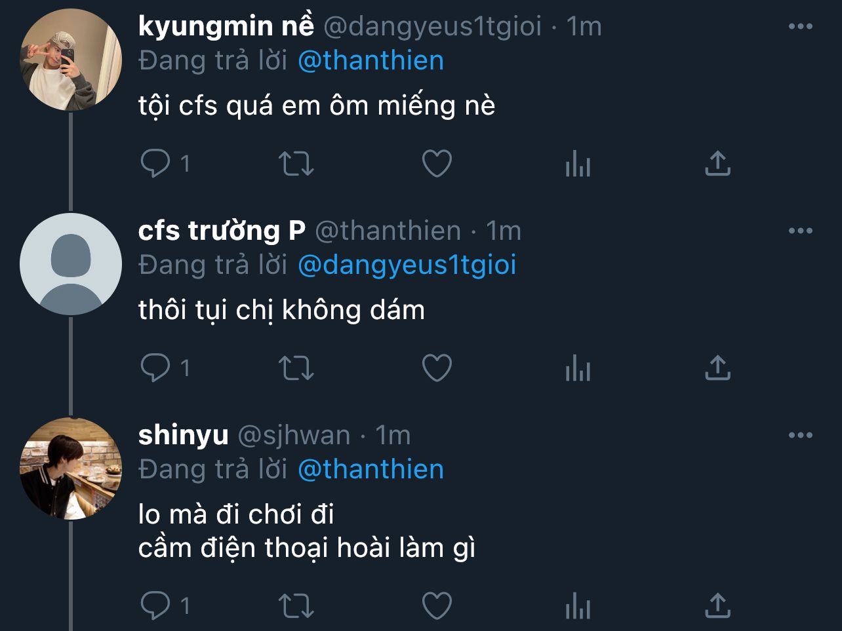Open more options on shinyu's tweet
Screen dimensions: 842x631
(800, 436)
